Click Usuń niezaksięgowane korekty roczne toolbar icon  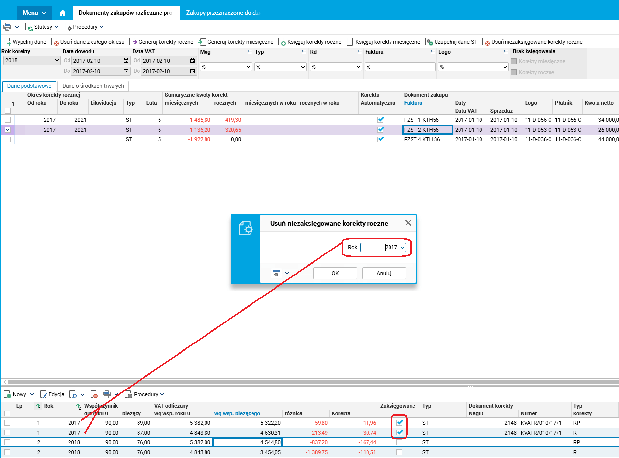tap(486, 42)
